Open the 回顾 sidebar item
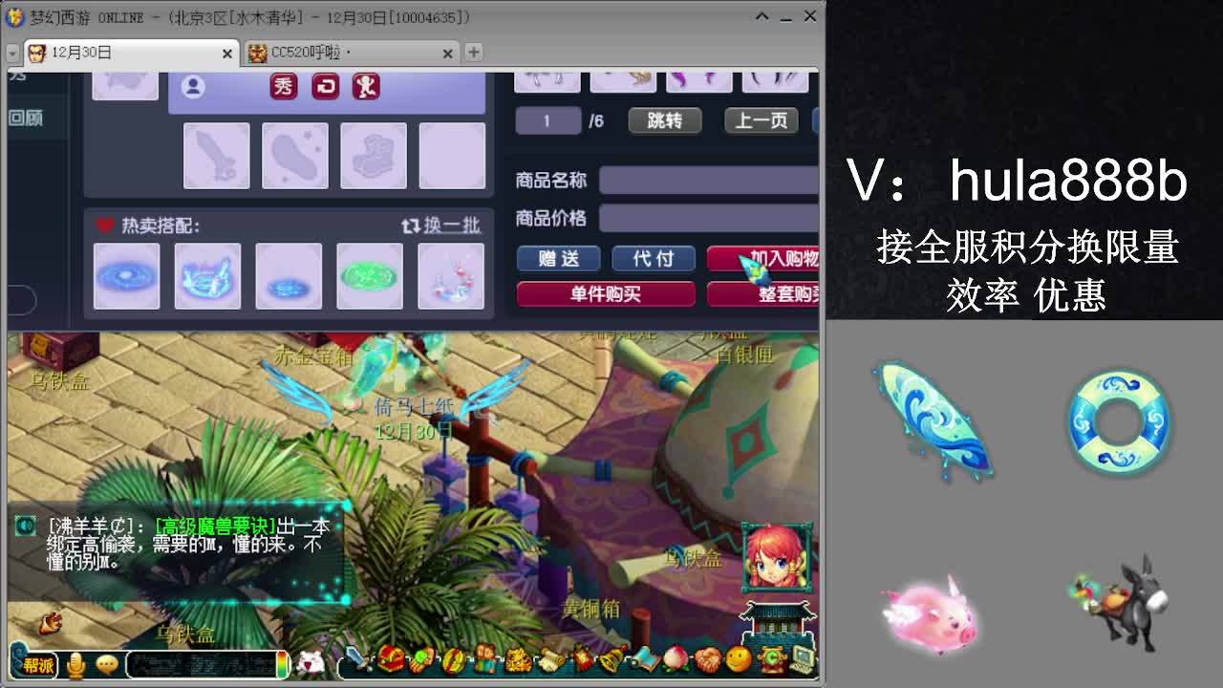 (26, 118)
